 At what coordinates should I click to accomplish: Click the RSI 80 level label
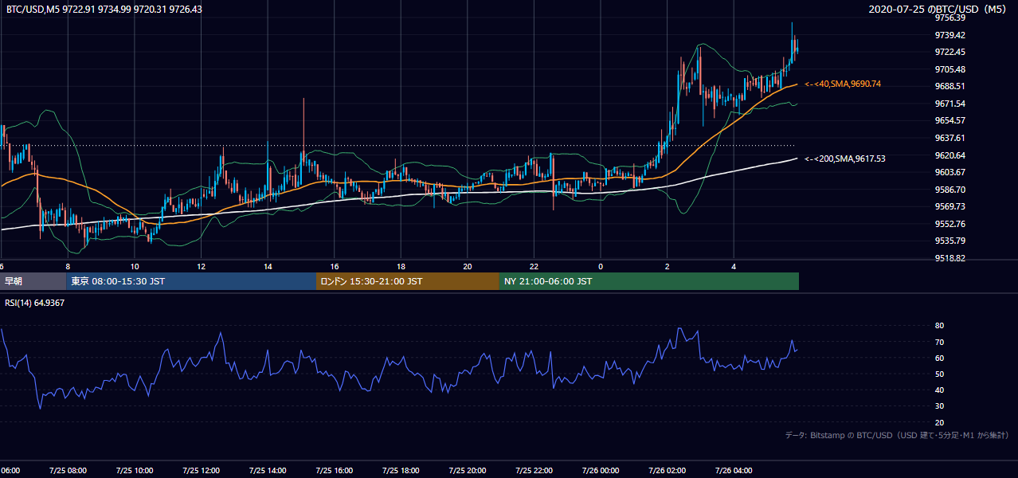[x=939, y=326]
